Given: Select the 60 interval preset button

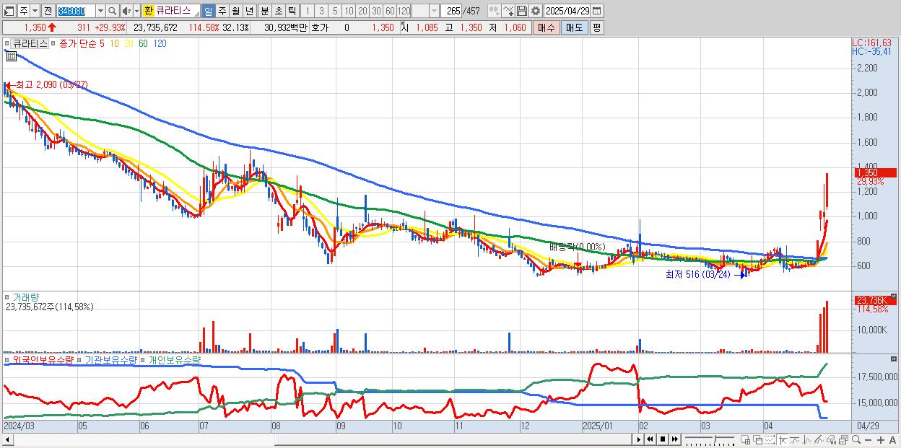Looking at the screenshot, I should (x=390, y=11).
